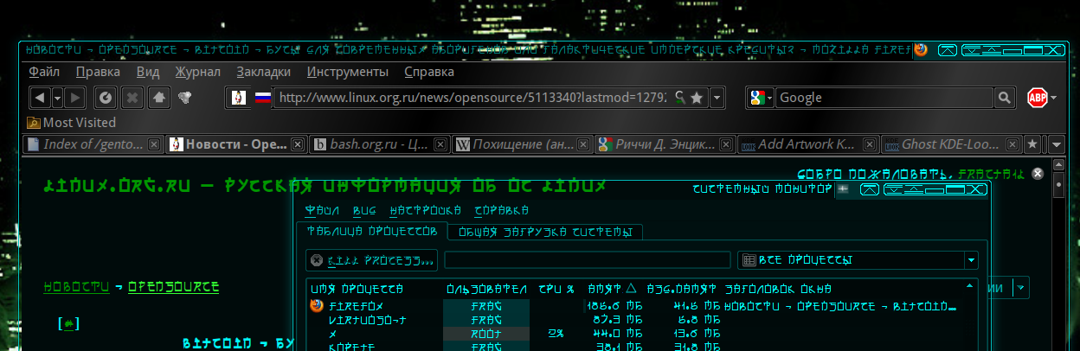This screenshot has width=1080, height=351.
Task: Close the Новости - Ope tab
Action: pyautogui.click(x=297, y=144)
